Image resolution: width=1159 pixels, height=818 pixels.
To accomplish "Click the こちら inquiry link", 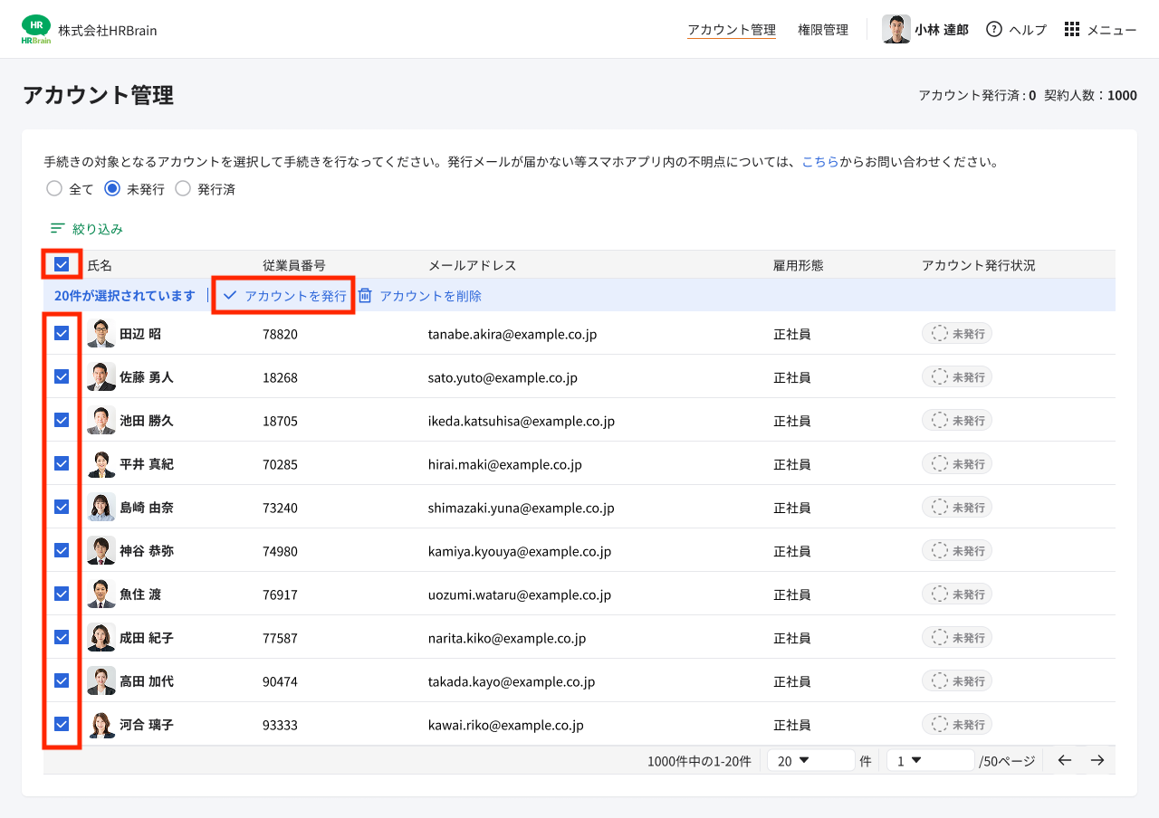I will pyautogui.click(x=819, y=162).
